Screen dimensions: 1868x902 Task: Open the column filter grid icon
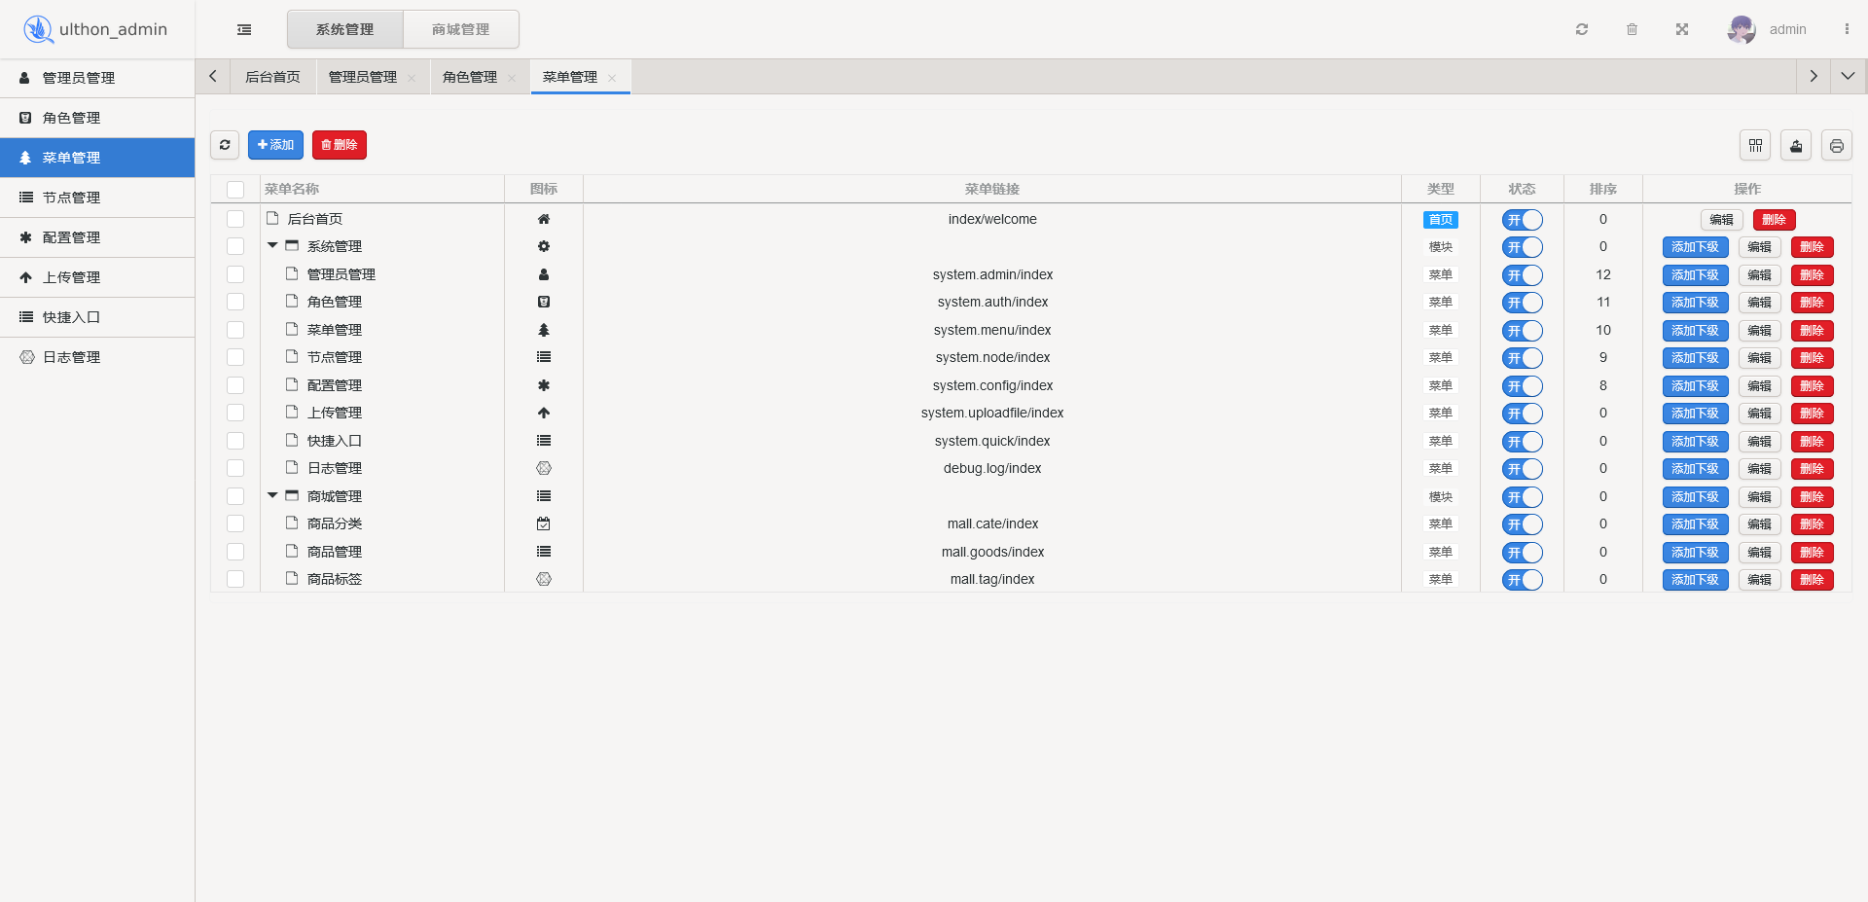(x=1755, y=146)
